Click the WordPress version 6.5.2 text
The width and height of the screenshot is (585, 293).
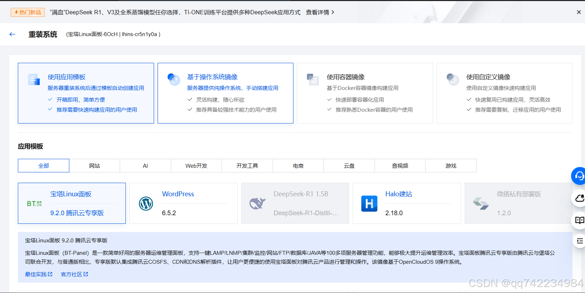[169, 213]
